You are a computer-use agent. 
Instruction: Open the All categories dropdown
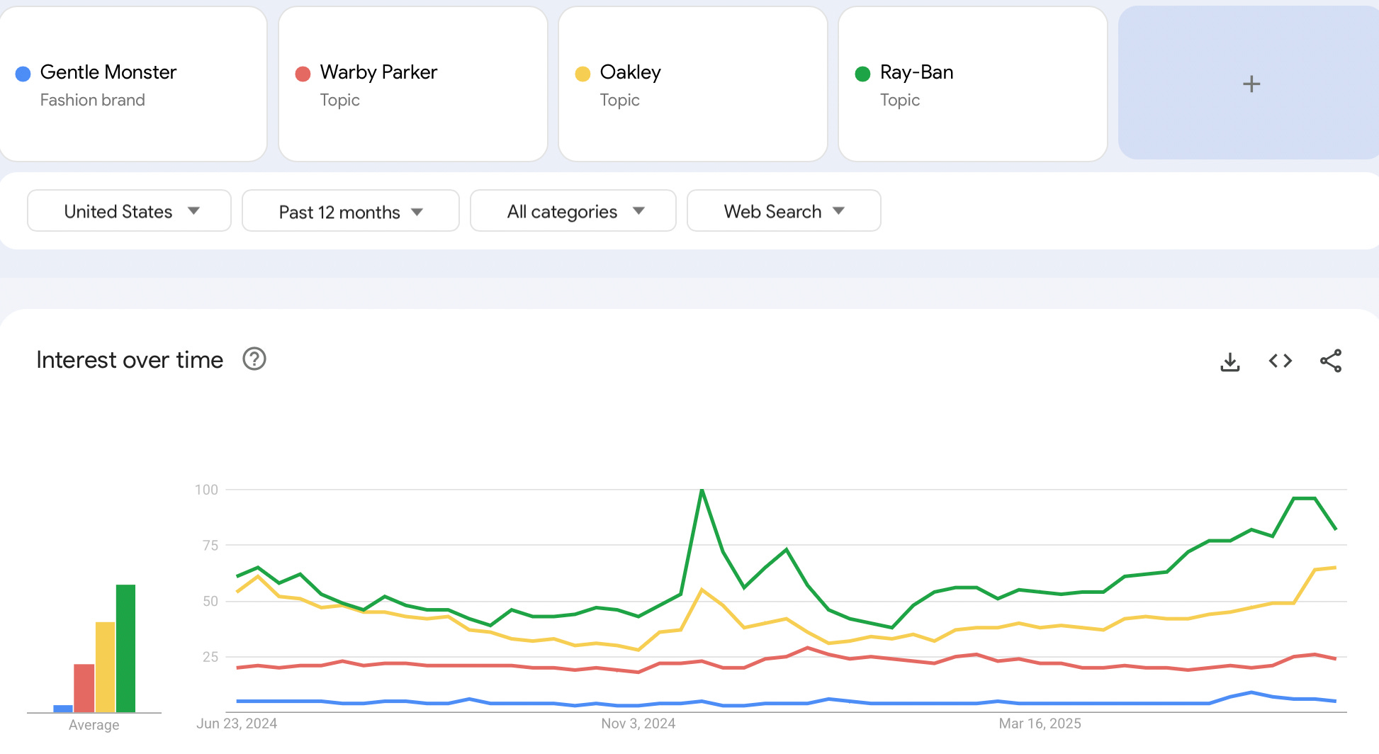pyautogui.click(x=573, y=210)
